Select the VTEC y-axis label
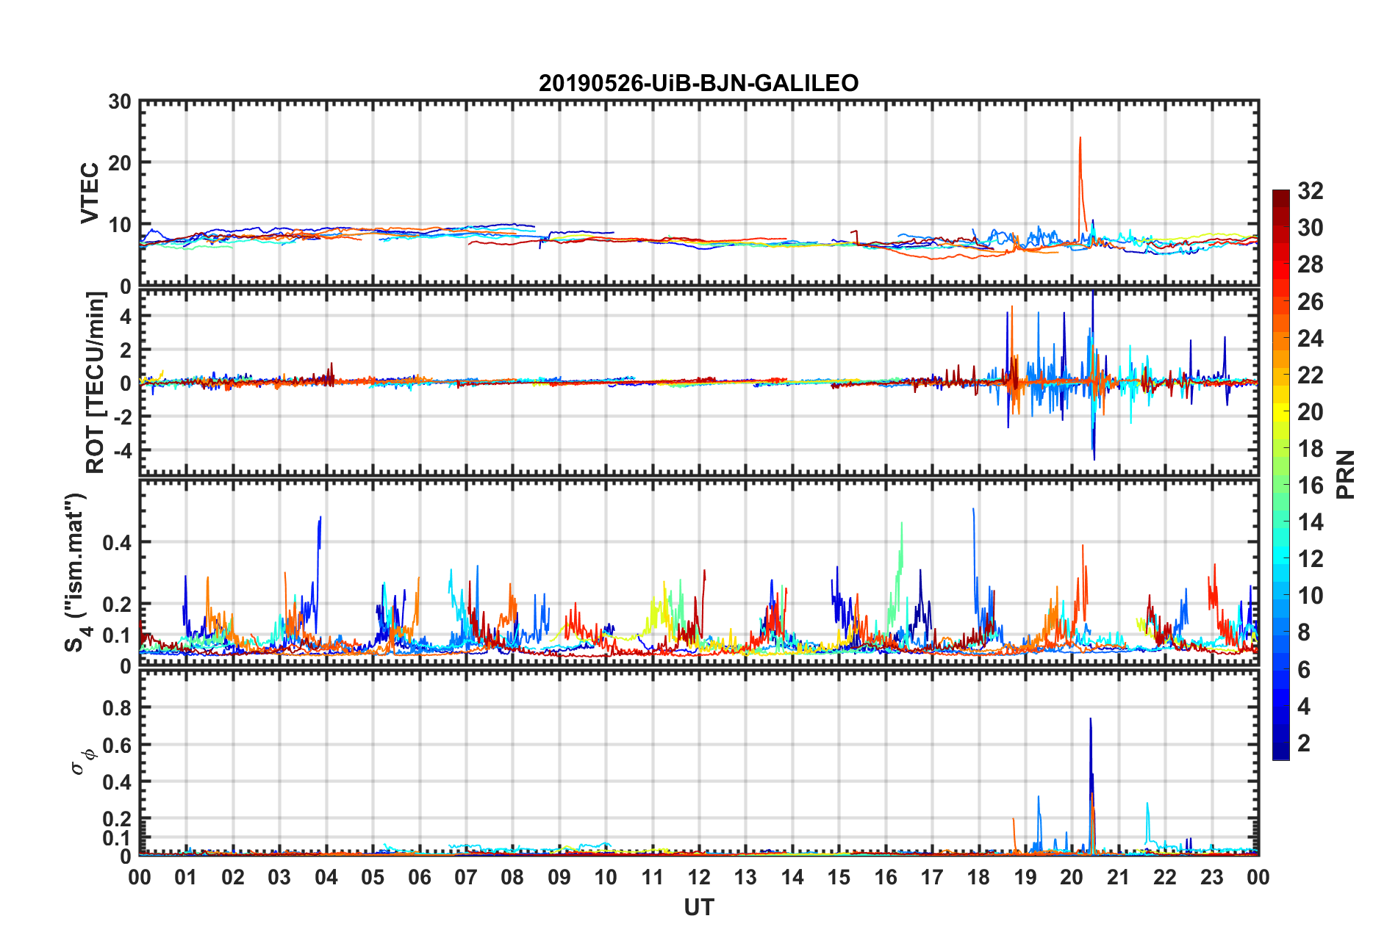The image size is (1398, 949). pyautogui.click(x=90, y=193)
